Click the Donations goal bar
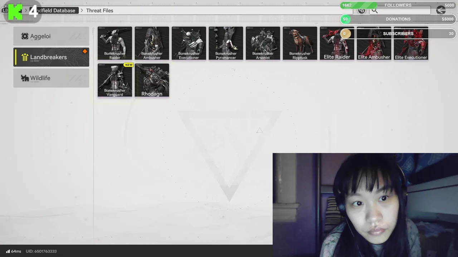 click(x=398, y=19)
